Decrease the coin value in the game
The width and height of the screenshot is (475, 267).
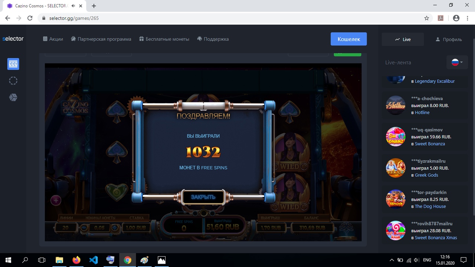(84, 227)
